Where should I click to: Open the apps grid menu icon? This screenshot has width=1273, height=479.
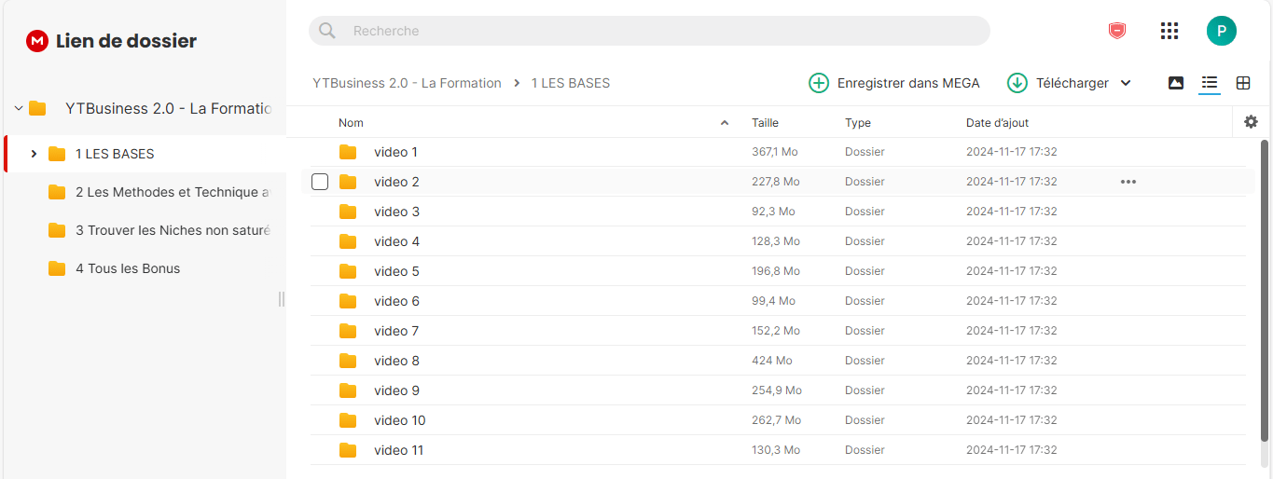[1169, 31]
